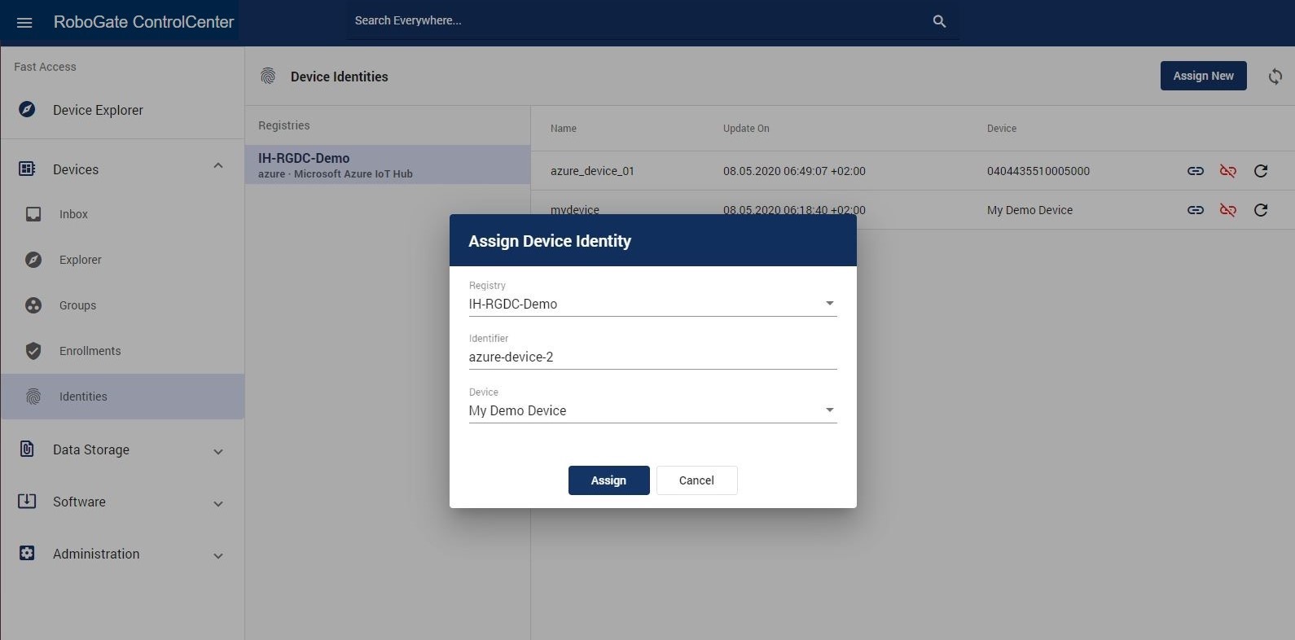Viewport: 1295px width, 640px height.
Task: Click the Software download icon
Action: pyautogui.click(x=27, y=501)
